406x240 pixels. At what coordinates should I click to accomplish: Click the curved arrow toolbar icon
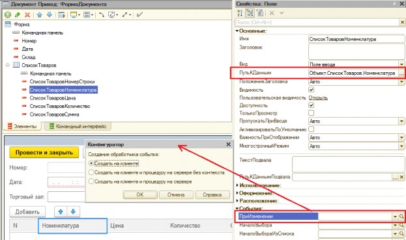102,15
